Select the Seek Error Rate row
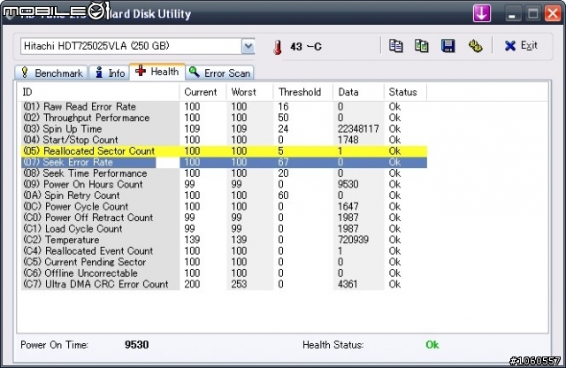Image resolution: width=566 pixels, height=368 pixels. (224, 162)
